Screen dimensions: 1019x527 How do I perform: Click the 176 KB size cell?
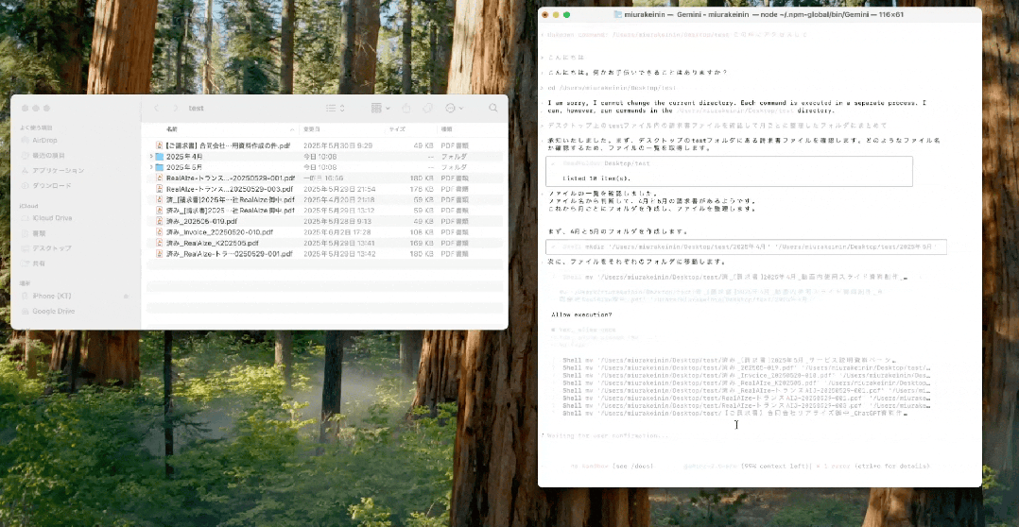click(x=422, y=189)
